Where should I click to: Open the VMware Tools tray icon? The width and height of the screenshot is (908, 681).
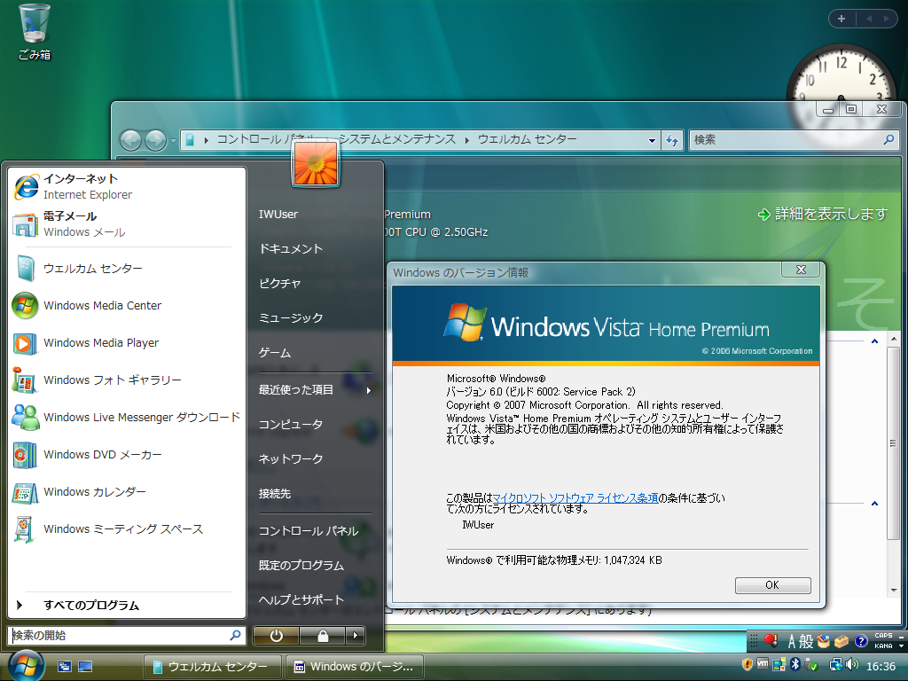(763, 664)
